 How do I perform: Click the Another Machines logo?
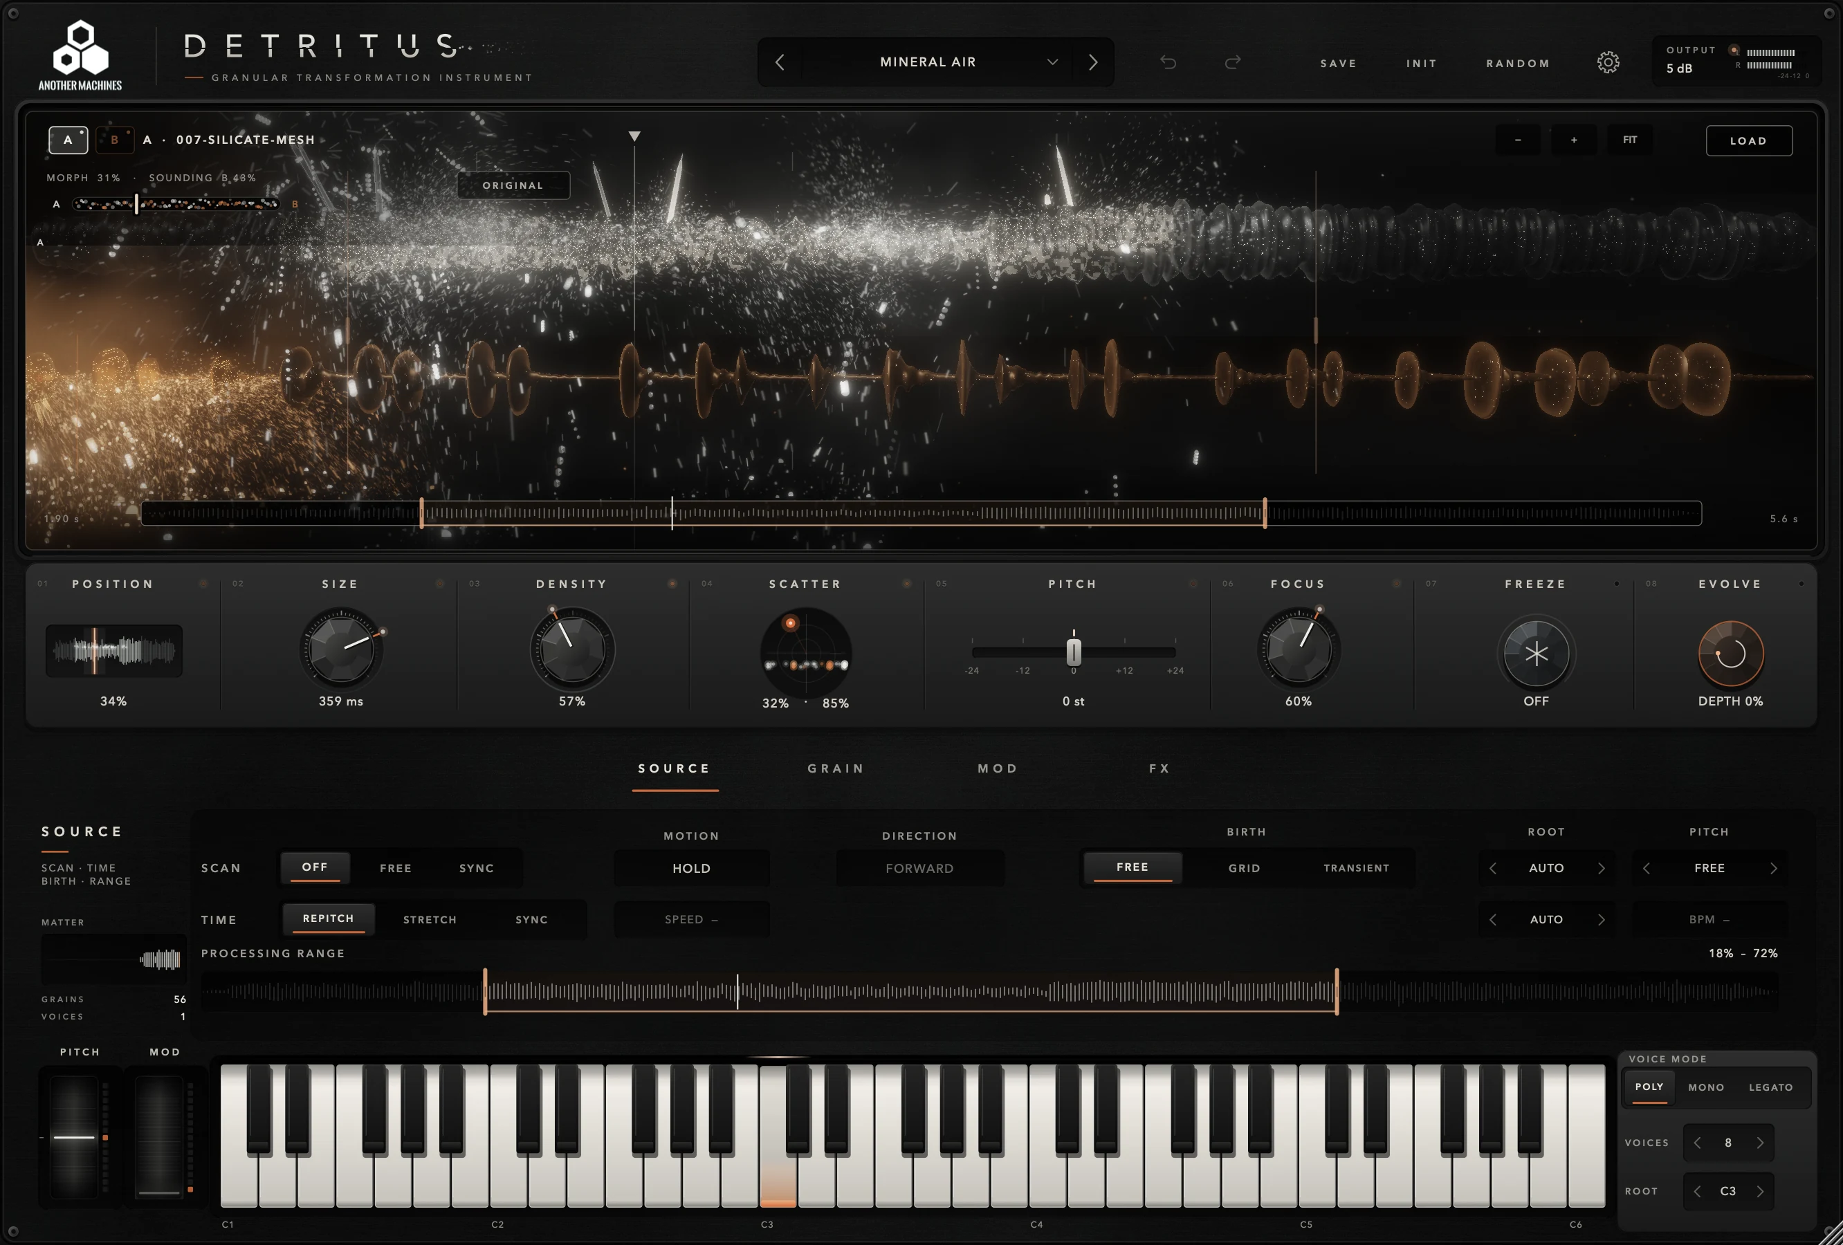click(80, 55)
